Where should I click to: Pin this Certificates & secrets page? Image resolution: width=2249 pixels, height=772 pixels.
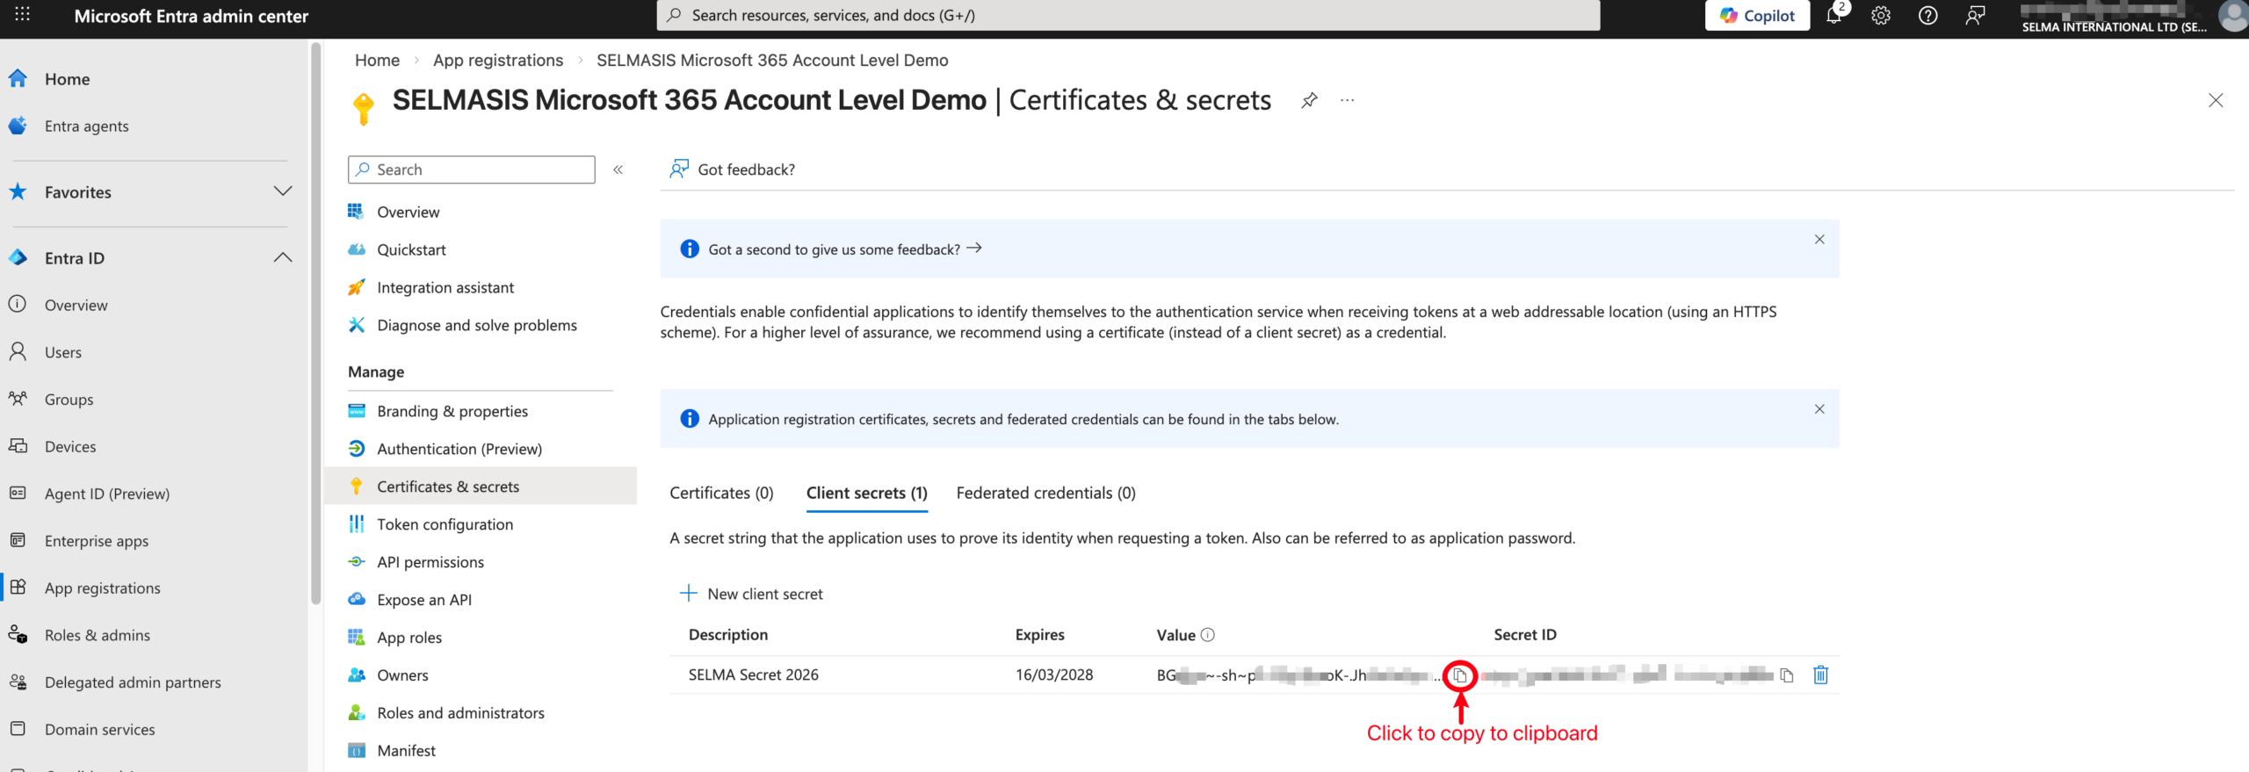[x=1309, y=100]
